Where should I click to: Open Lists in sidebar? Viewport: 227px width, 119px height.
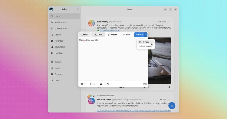tap(64, 80)
